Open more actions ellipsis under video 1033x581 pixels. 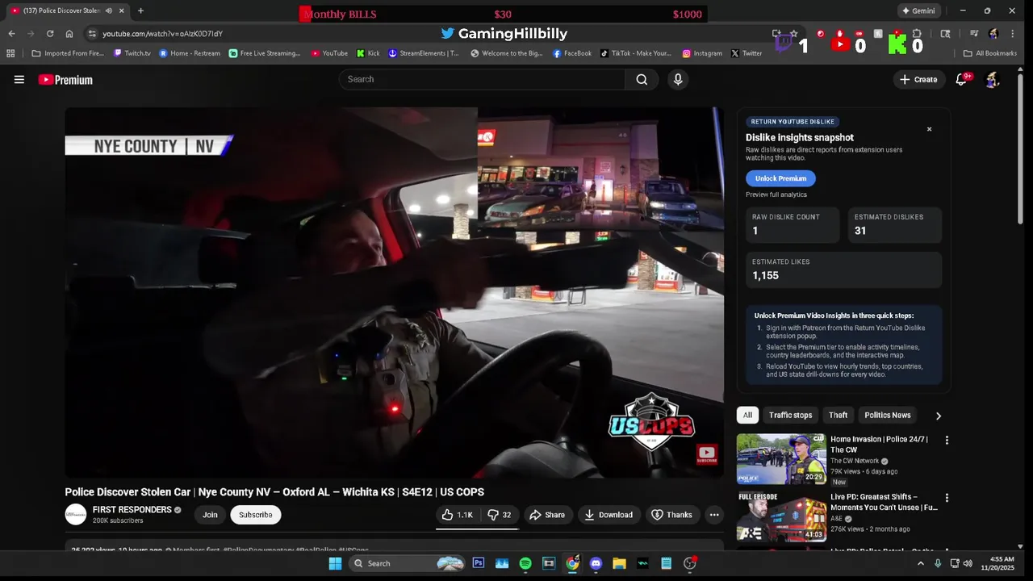[x=714, y=515]
